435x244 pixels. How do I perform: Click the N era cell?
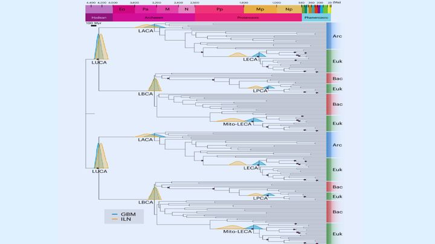pyautogui.click(x=187, y=10)
